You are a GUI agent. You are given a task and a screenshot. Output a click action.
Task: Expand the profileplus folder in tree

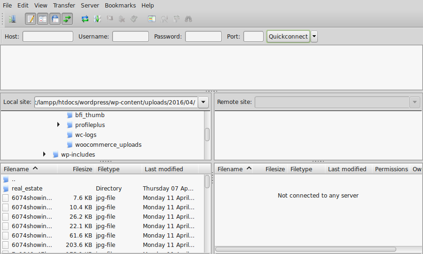point(58,125)
